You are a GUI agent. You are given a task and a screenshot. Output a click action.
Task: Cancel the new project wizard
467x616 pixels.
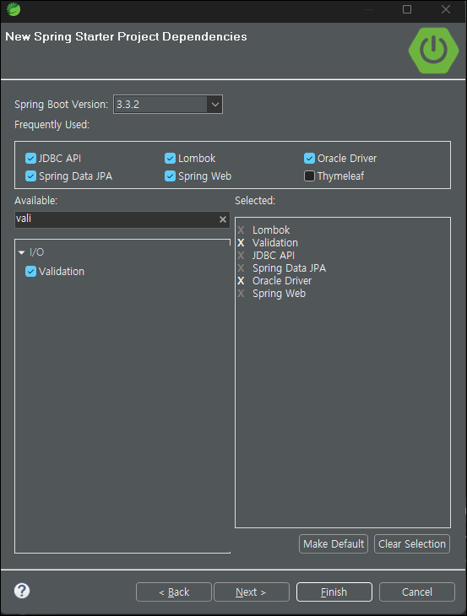(417, 592)
